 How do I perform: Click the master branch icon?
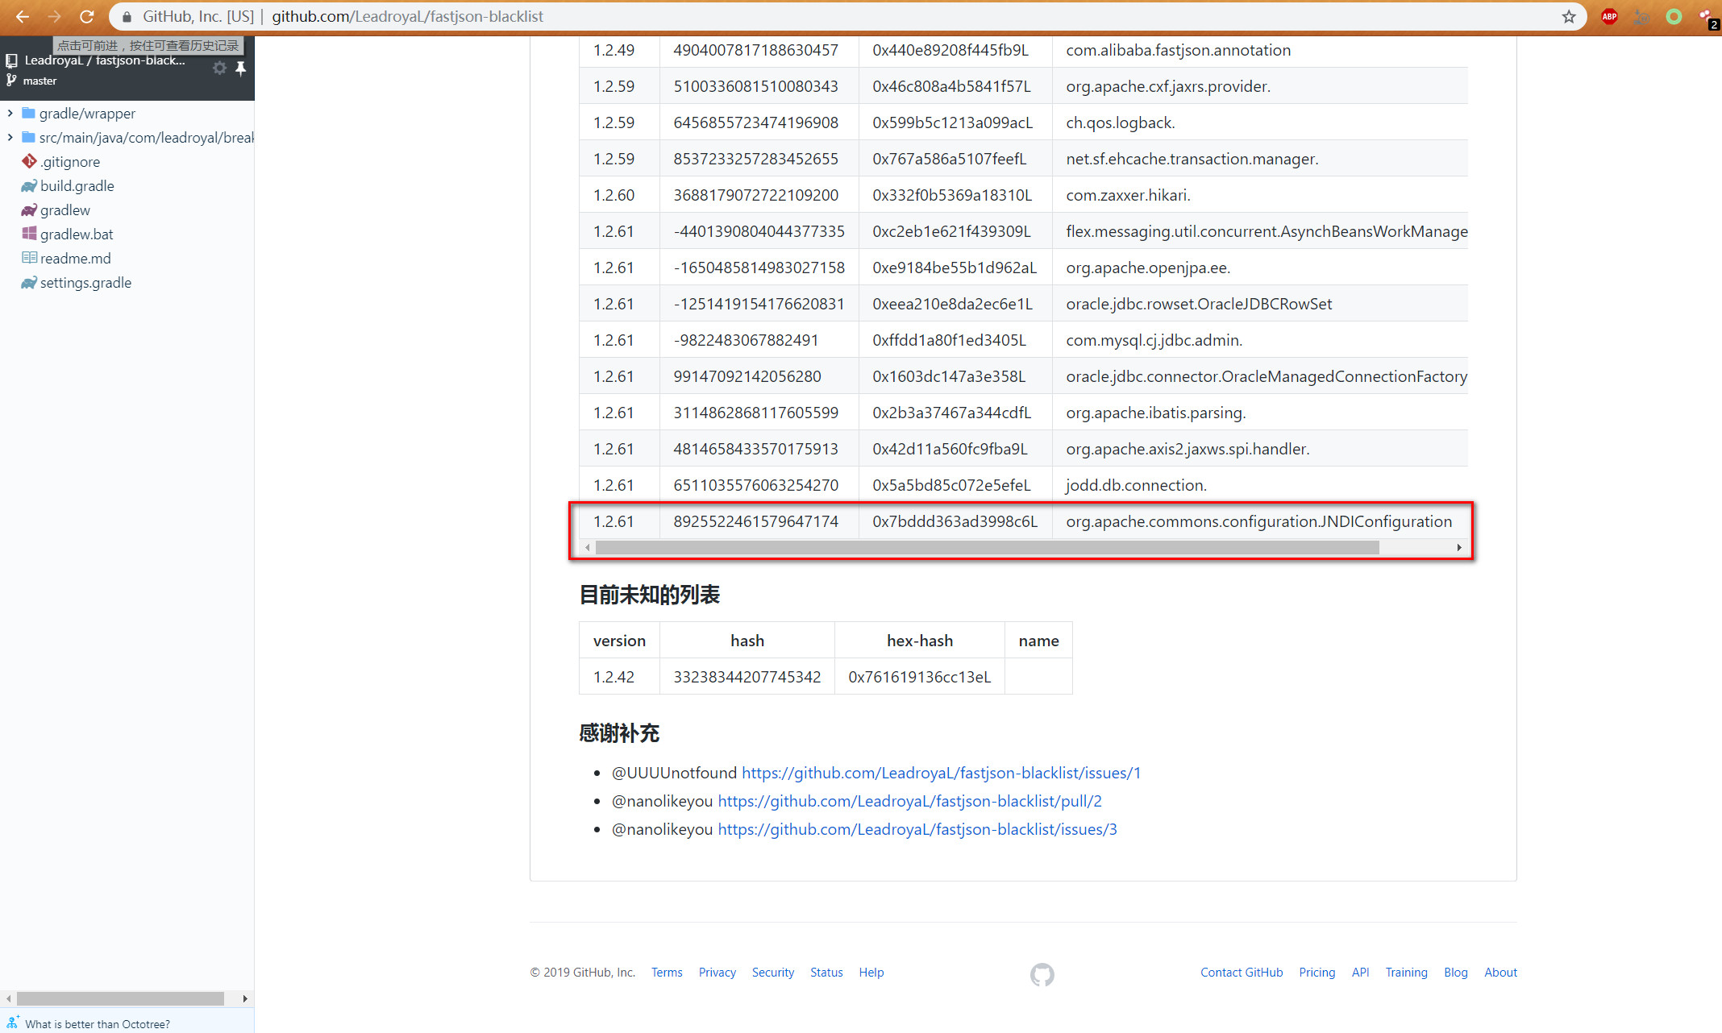click(x=11, y=81)
